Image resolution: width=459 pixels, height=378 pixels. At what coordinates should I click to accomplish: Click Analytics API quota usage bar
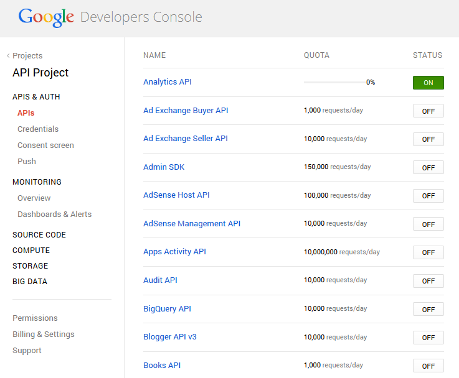334,83
